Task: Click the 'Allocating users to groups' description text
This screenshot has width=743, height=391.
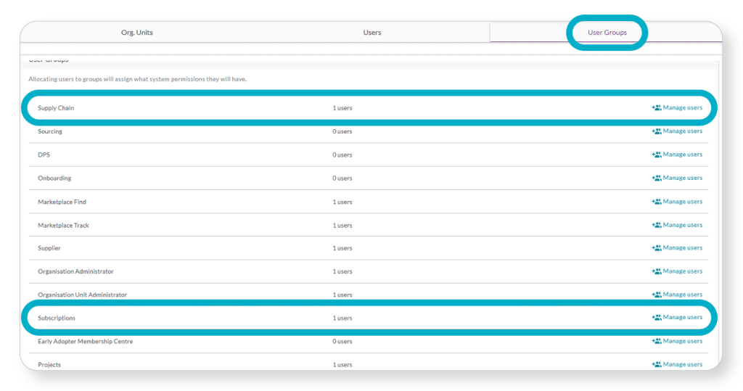Action: pyautogui.click(x=137, y=79)
